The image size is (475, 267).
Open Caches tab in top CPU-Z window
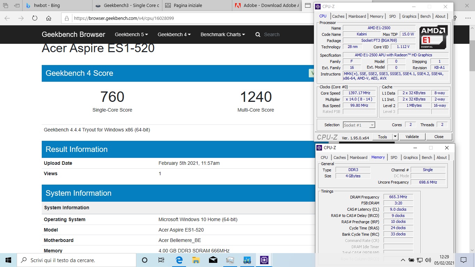coord(338,16)
